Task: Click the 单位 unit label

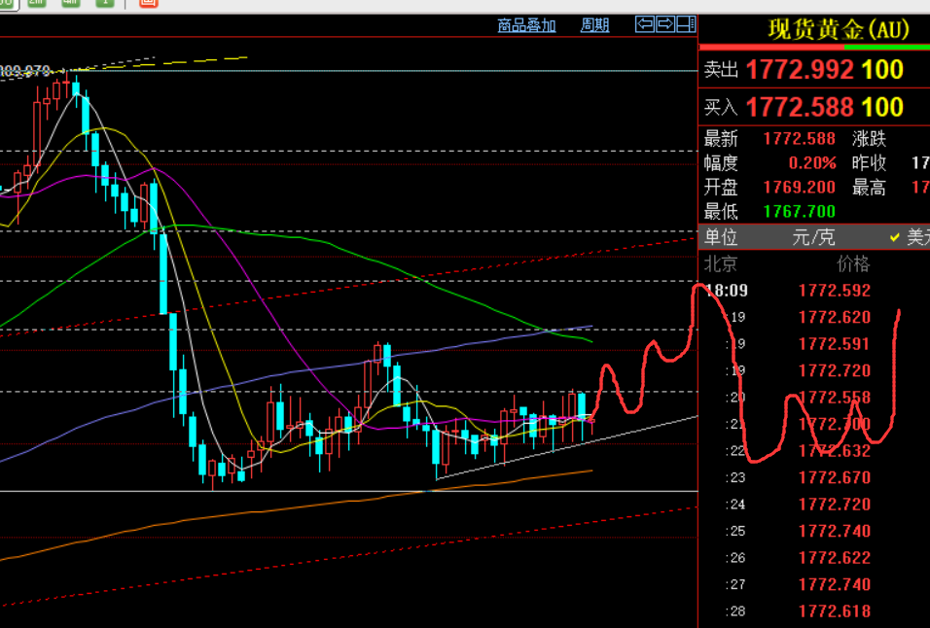Action: pyautogui.click(x=721, y=237)
